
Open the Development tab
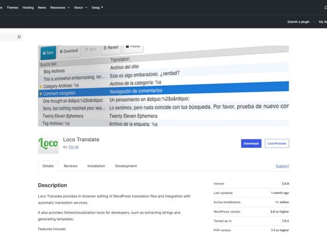126,166
